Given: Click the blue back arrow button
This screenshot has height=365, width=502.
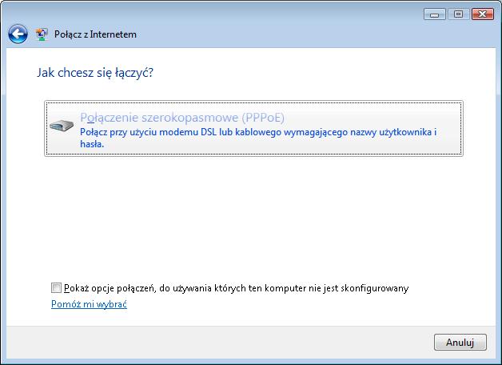Looking at the screenshot, I should (x=18, y=34).
